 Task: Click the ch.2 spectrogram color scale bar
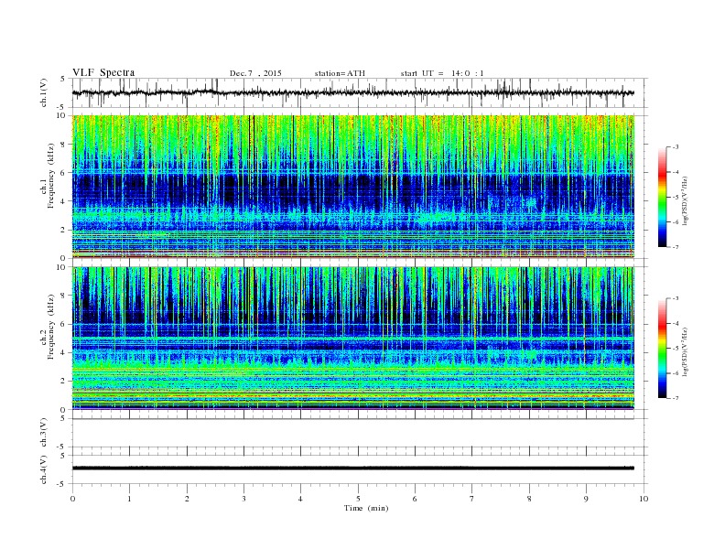(662, 349)
